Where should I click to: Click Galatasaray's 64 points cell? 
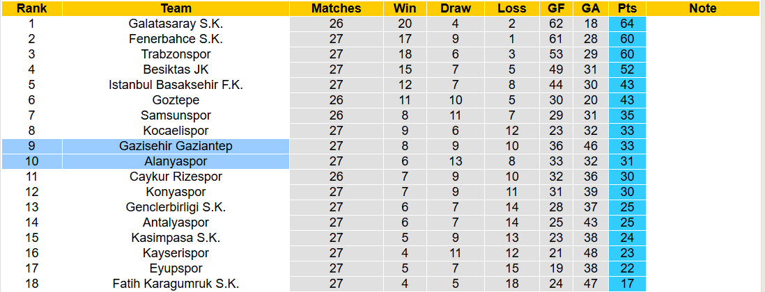626,23
